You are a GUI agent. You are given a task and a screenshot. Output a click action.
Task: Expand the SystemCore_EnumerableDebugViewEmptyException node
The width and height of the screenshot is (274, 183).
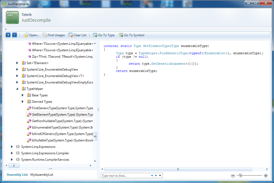(x=17, y=82)
